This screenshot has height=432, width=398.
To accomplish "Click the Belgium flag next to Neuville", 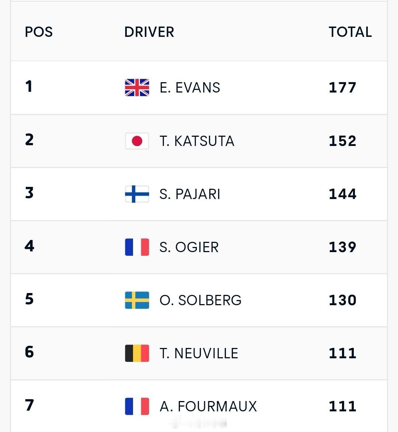I will [x=137, y=353].
